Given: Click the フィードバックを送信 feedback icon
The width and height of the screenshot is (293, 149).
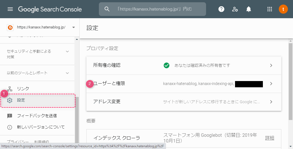Looking at the screenshot, I should click(10, 116).
